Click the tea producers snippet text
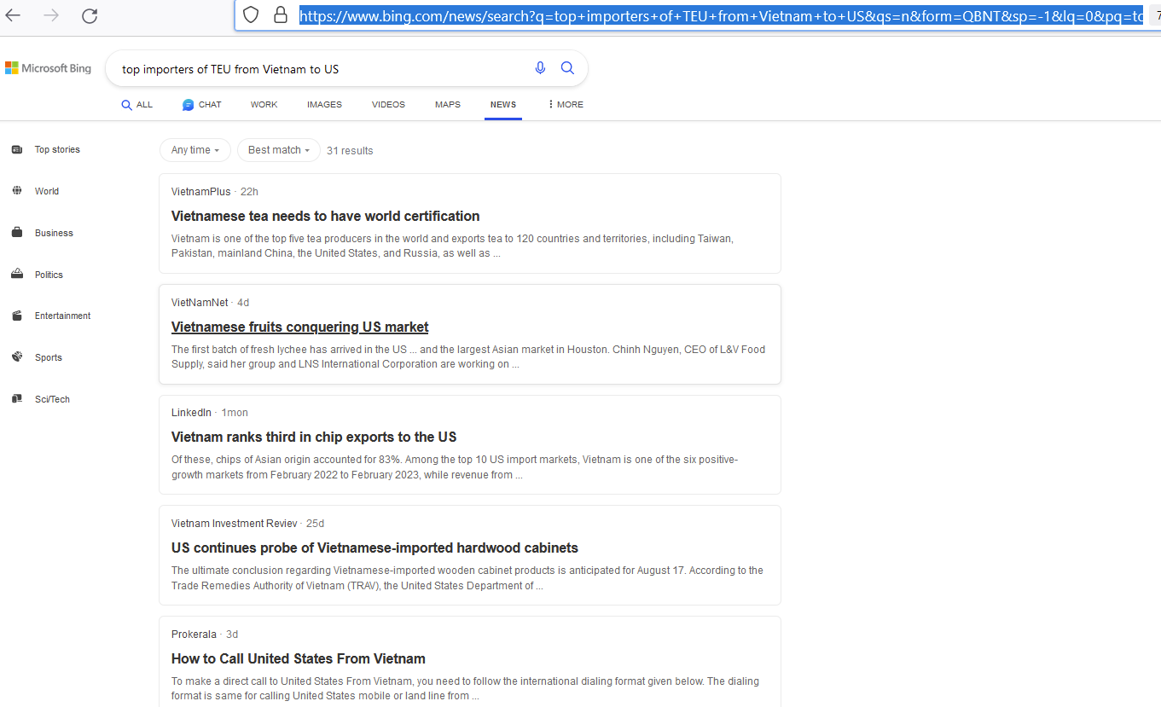The height and width of the screenshot is (707, 1161). 452,246
